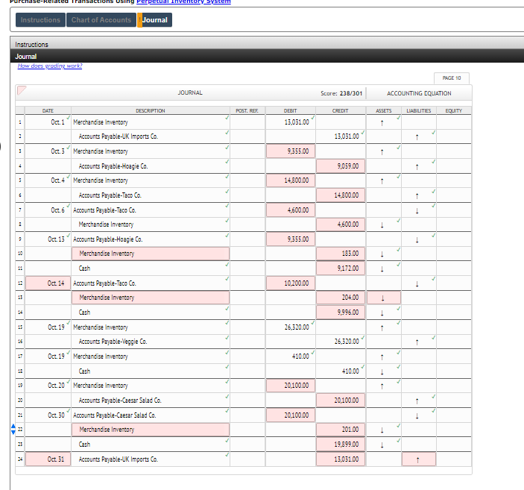Screen dimensions: 524x490
Task: Click the Assets down arrow for Cash row 18
Action: (x=382, y=371)
